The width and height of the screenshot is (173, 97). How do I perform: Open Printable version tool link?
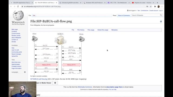[16, 66]
